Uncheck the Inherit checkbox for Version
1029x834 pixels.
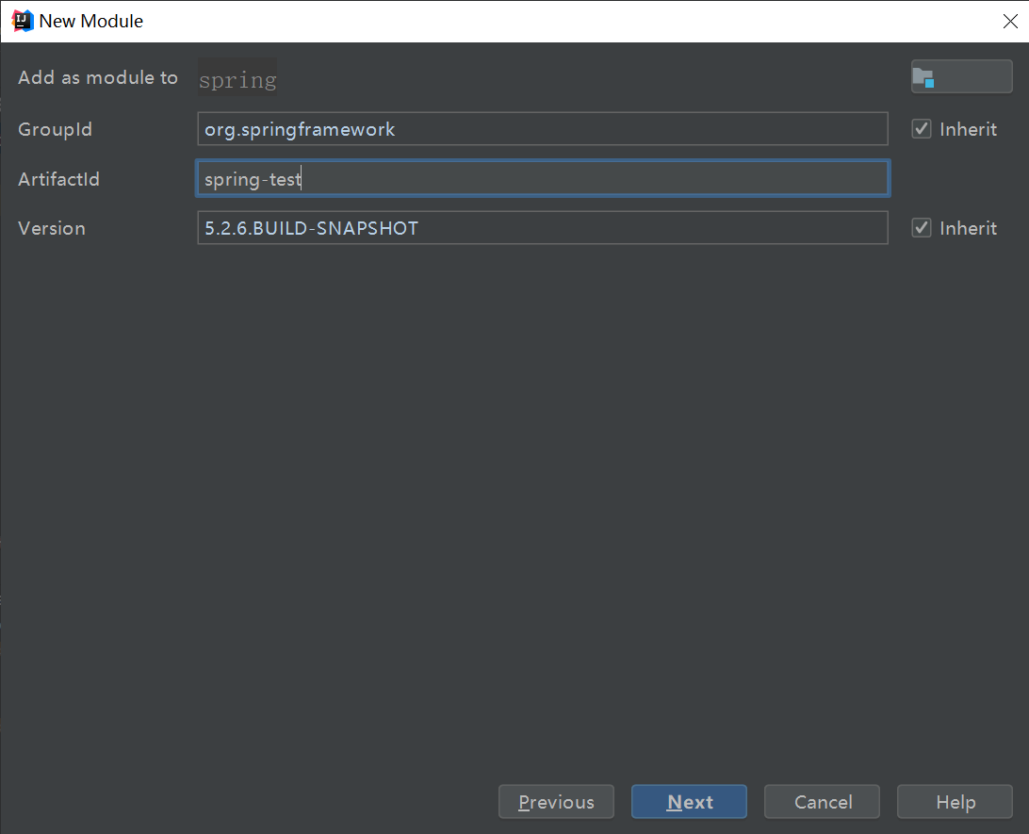(922, 228)
